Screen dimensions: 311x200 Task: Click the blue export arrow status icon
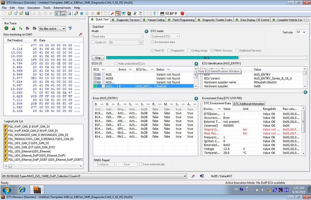point(202,176)
